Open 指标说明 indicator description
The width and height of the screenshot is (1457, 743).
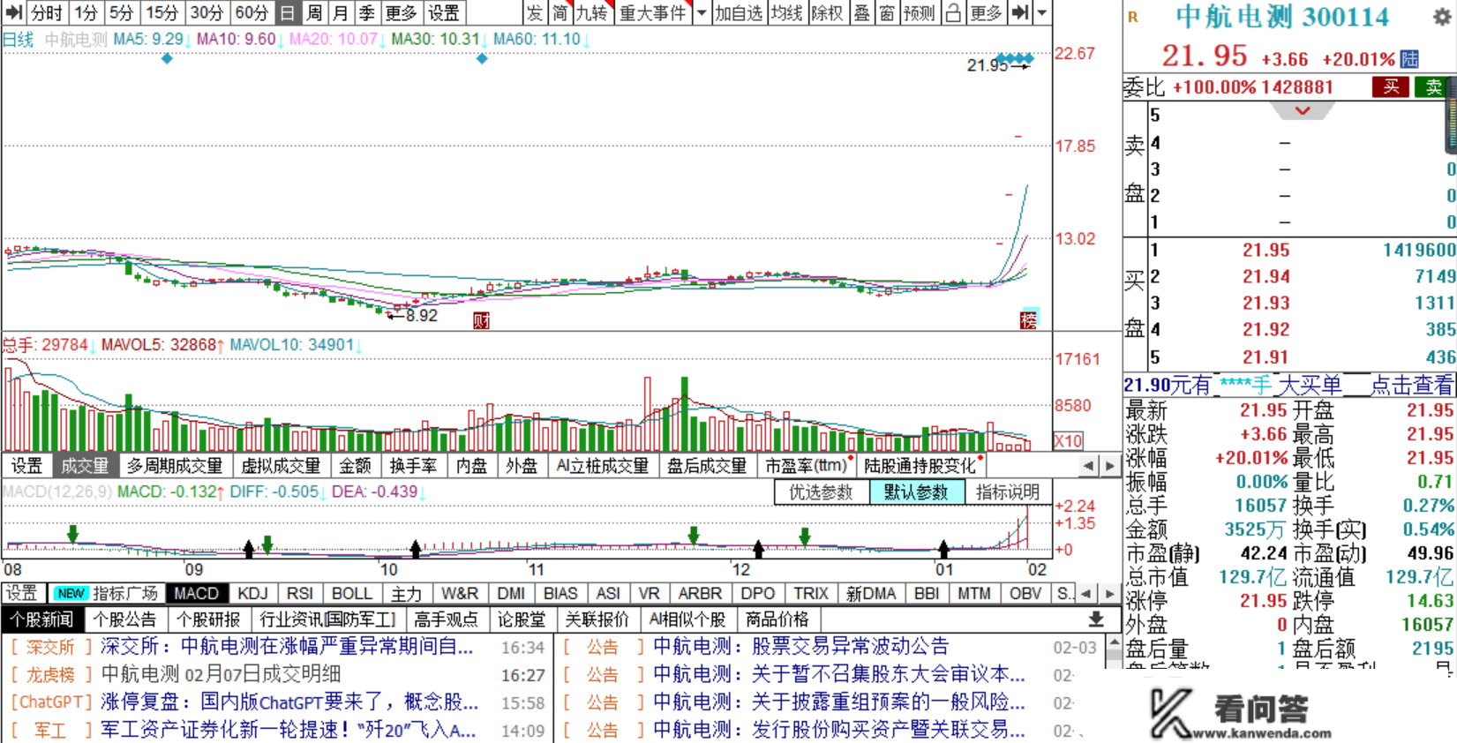point(1008,492)
